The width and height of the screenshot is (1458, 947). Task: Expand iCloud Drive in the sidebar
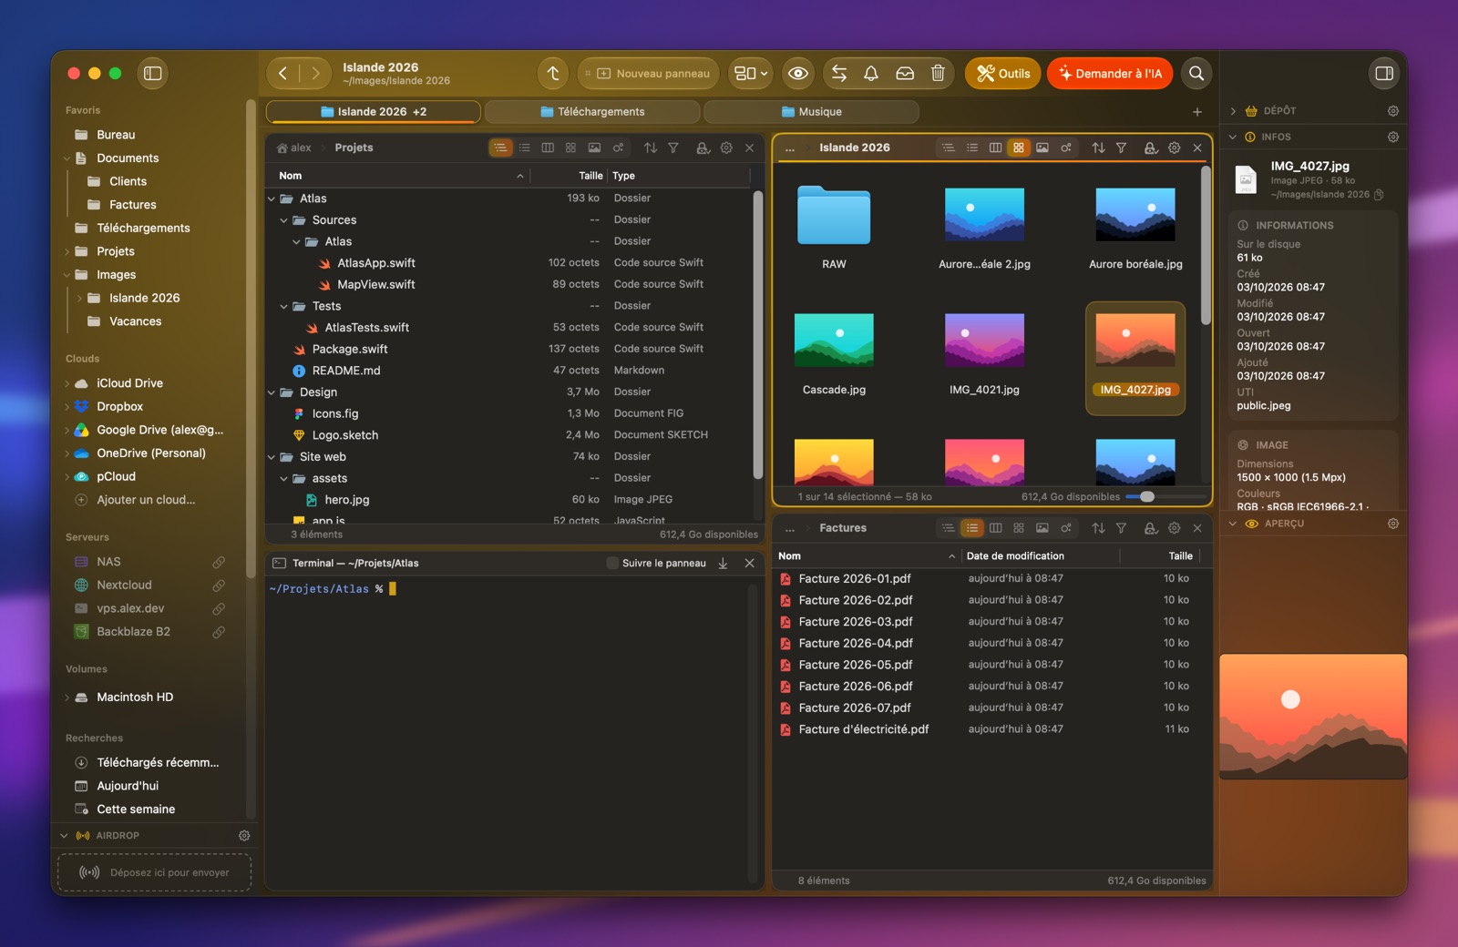point(67,383)
